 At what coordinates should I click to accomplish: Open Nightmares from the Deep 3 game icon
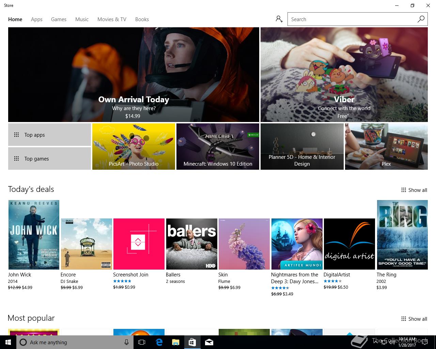pyautogui.click(x=297, y=244)
